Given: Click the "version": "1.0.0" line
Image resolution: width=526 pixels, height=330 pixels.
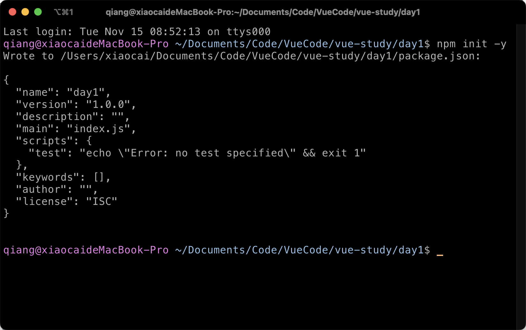Looking at the screenshot, I should [76, 104].
